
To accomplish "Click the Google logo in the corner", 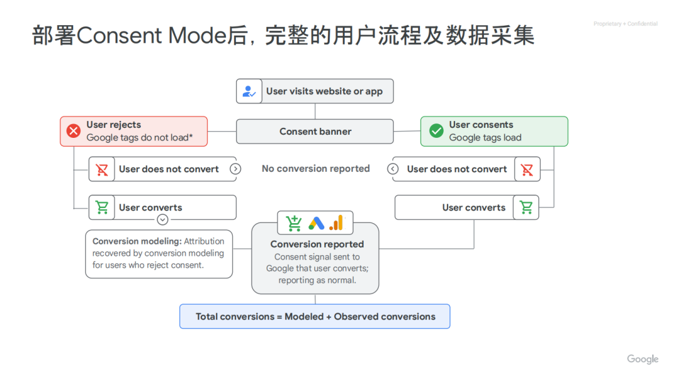I will point(643,359).
